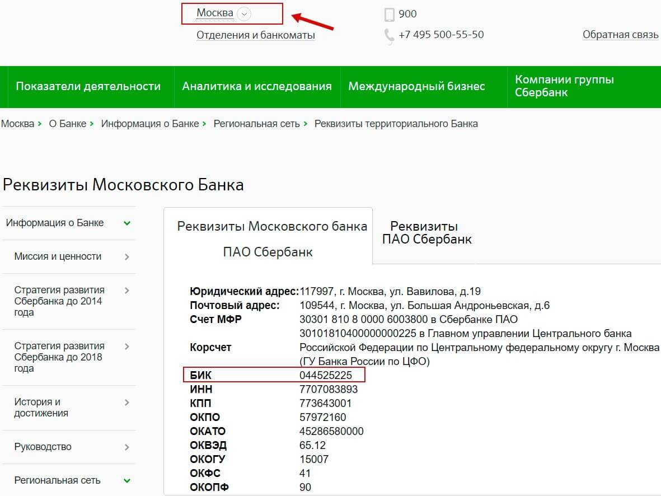661x496 pixels.
Task: Click the mobile phone icon beside 900
Action: pyautogui.click(x=389, y=15)
